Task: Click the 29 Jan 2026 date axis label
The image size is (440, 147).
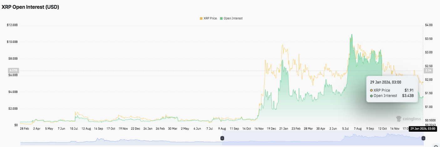Action: 422,129
